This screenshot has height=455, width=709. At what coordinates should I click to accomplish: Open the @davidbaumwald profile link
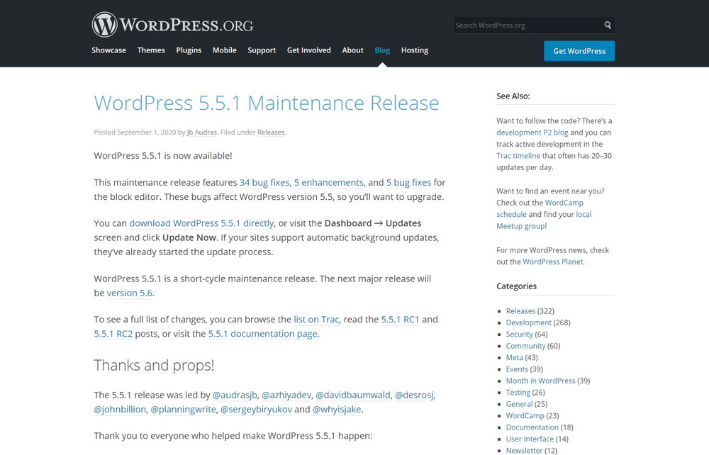click(352, 395)
